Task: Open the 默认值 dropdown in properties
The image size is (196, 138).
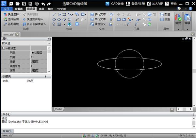Action: point(49,43)
